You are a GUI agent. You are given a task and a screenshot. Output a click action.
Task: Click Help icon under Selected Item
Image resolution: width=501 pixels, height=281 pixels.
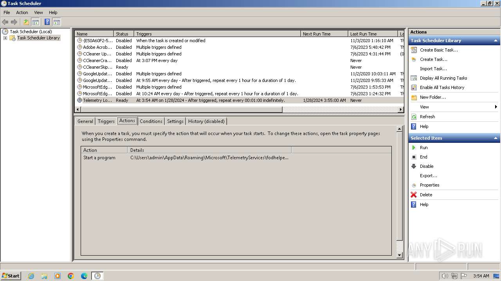click(414, 205)
